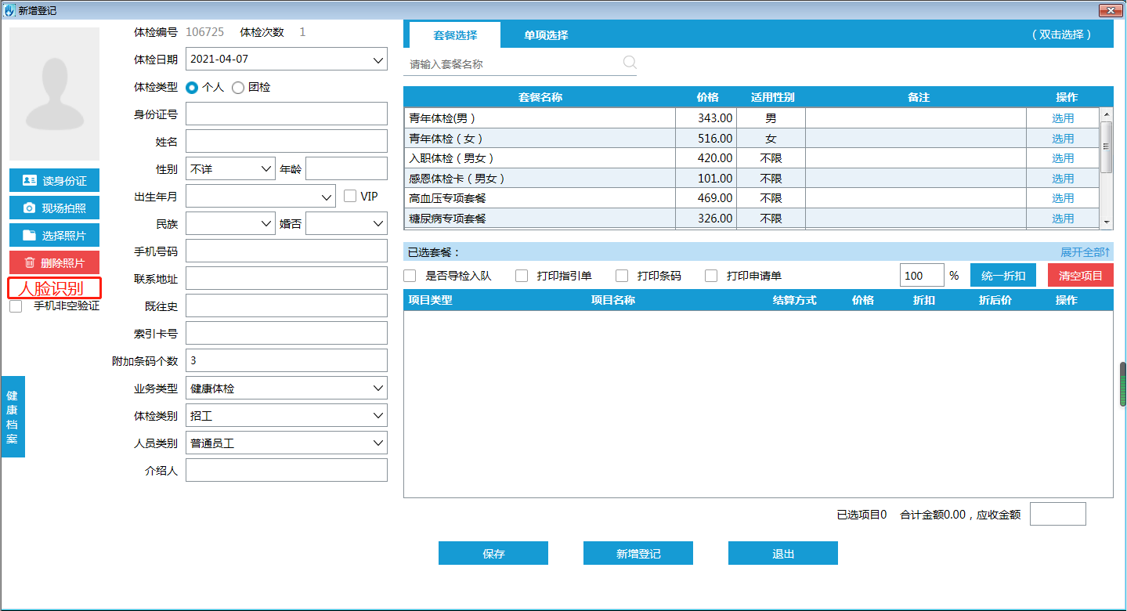Click the avatar placeholder photo
Image resolution: width=1127 pixels, height=611 pixels.
[x=54, y=94]
